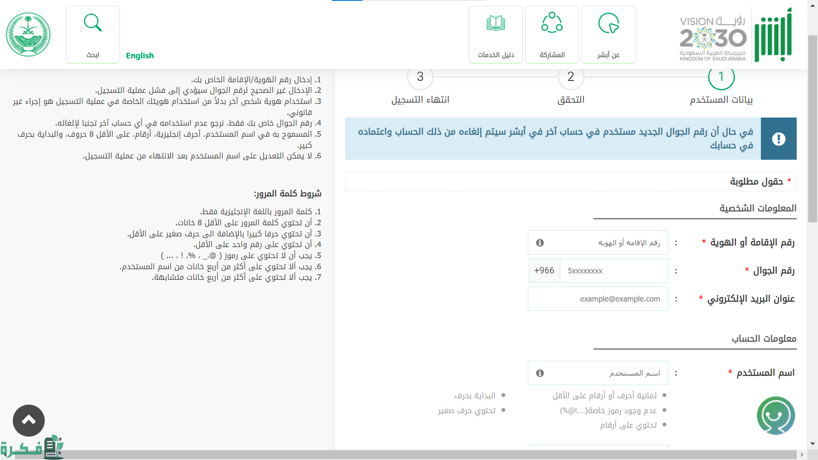Image resolution: width=818 pixels, height=460 pixels.
Task: Click info icon in ID number field
Action: coord(540,243)
